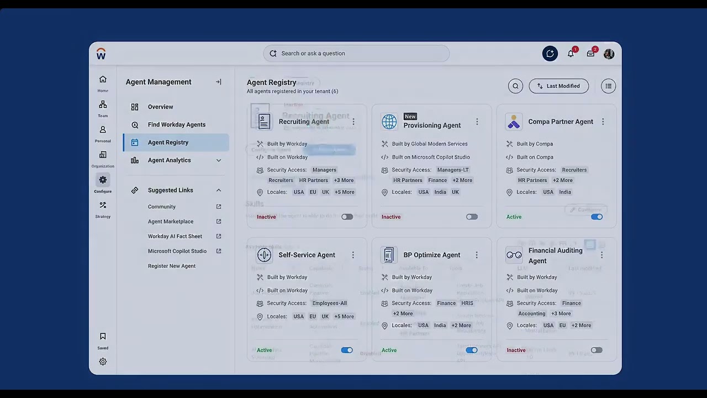Open the user profile avatar

click(609, 54)
